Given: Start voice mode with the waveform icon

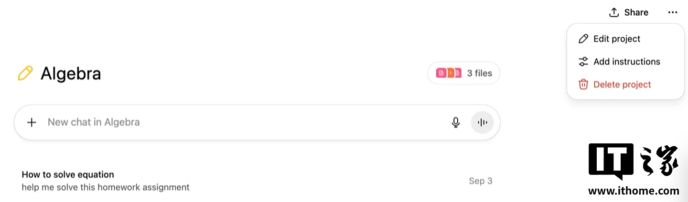Looking at the screenshot, I should (483, 122).
